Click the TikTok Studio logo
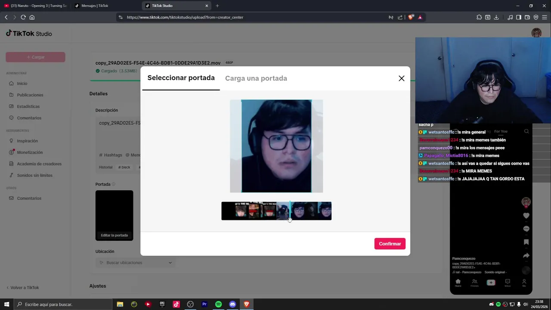The height and width of the screenshot is (310, 551). point(29,34)
